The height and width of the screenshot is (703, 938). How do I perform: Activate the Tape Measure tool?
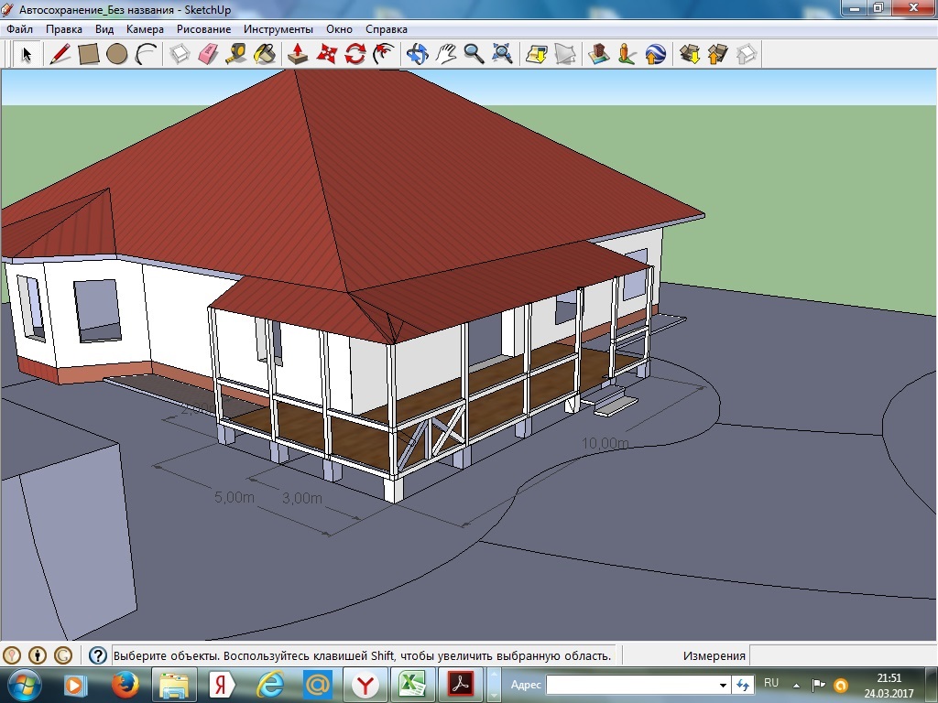pyautogui.click(x=235, y=54)
